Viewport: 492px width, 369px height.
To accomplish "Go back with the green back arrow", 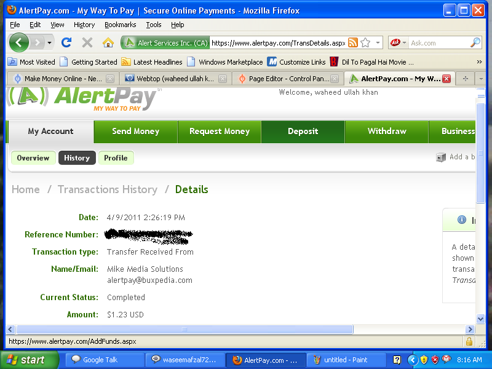I will (x=18, y=42).
